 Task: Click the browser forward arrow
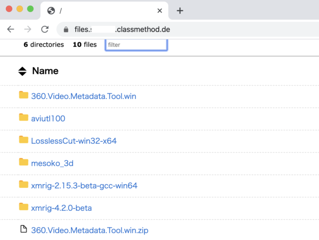[x=27, y=29]
